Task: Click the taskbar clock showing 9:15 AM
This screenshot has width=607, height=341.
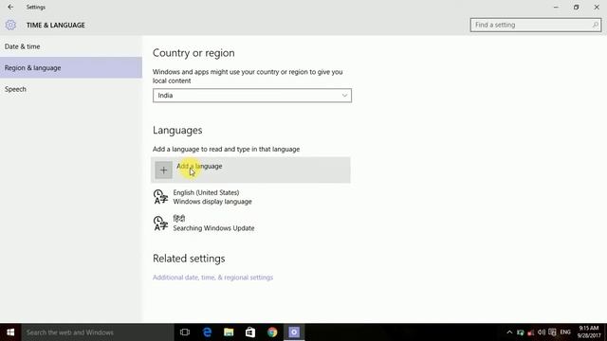Action: (x=589, y=332)
